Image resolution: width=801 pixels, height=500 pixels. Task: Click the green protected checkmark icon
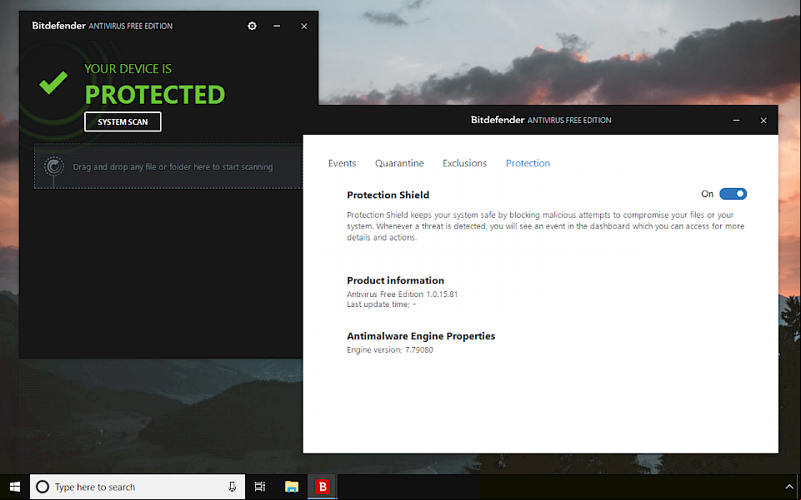point(53,82)
